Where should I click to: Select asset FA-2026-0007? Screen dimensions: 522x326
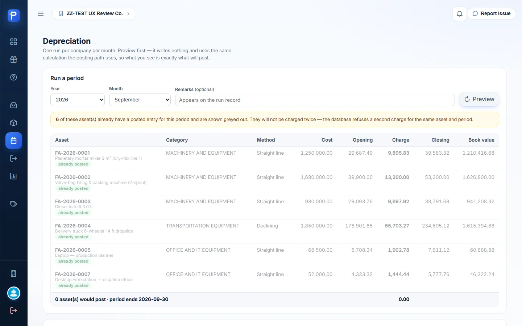point(73,274)
